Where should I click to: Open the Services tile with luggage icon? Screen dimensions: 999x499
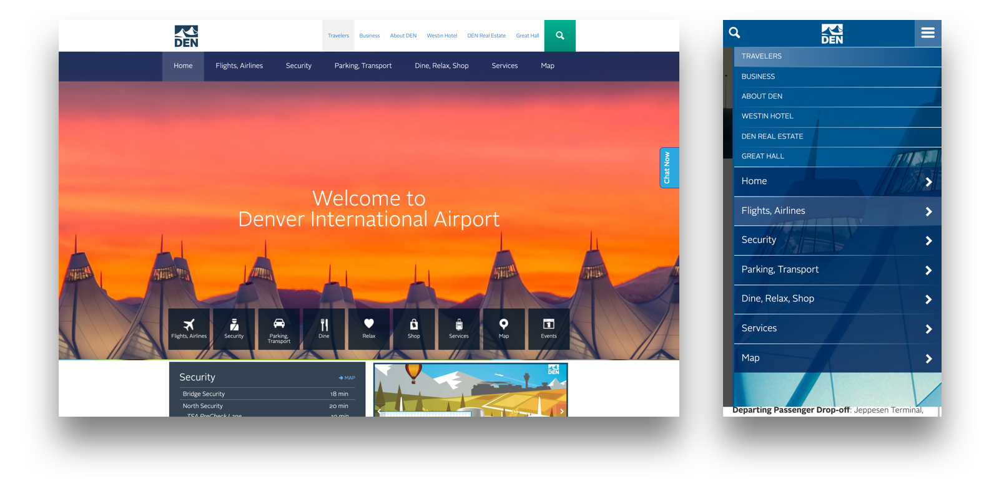point(459,329)
